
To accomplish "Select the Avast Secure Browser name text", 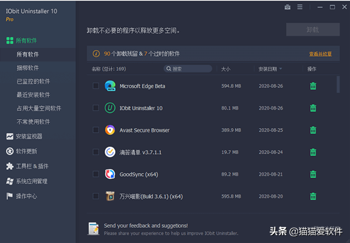I will [145, 130].
